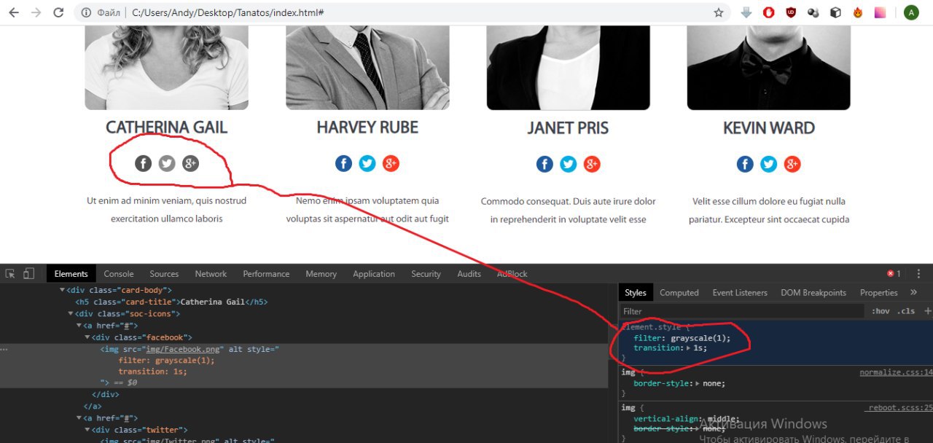Viewport: 933px width, 443px height.
Task: Bookmark this page with the star
Action: click(x=719, y=12)
